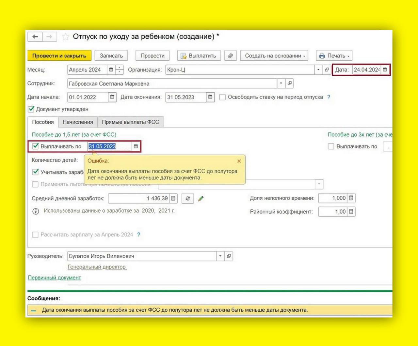Viewport: 418px width, 346px height.
Task: Open calendar for Дата окончания
Action: 210,97
